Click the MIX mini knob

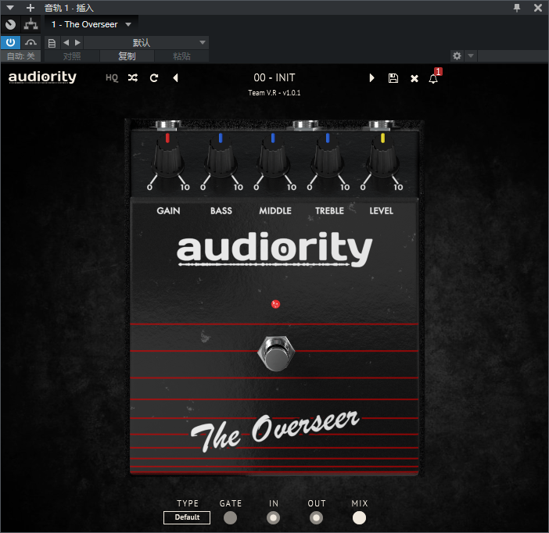pos(359,517)
